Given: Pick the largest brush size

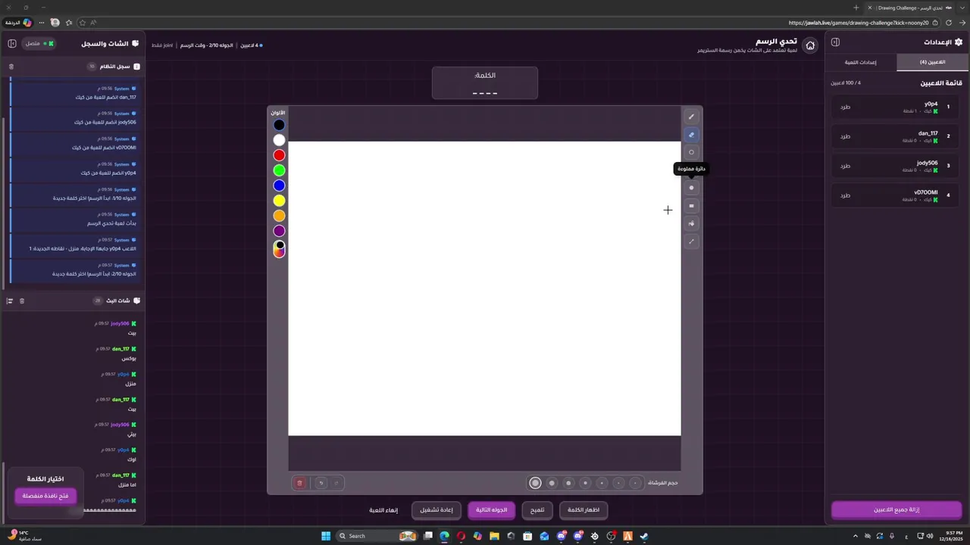Looking at the screenshot, I should (x=536, y=483).
